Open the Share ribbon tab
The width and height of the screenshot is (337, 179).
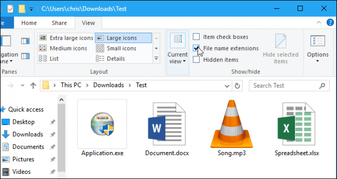(x=59, y=23)
